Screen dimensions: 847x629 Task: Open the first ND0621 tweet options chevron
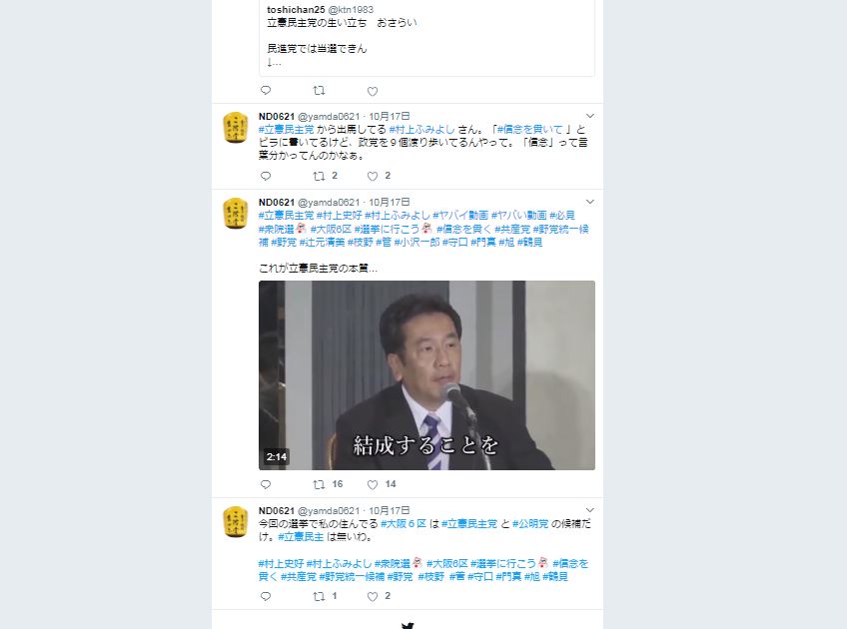point(590,116)
